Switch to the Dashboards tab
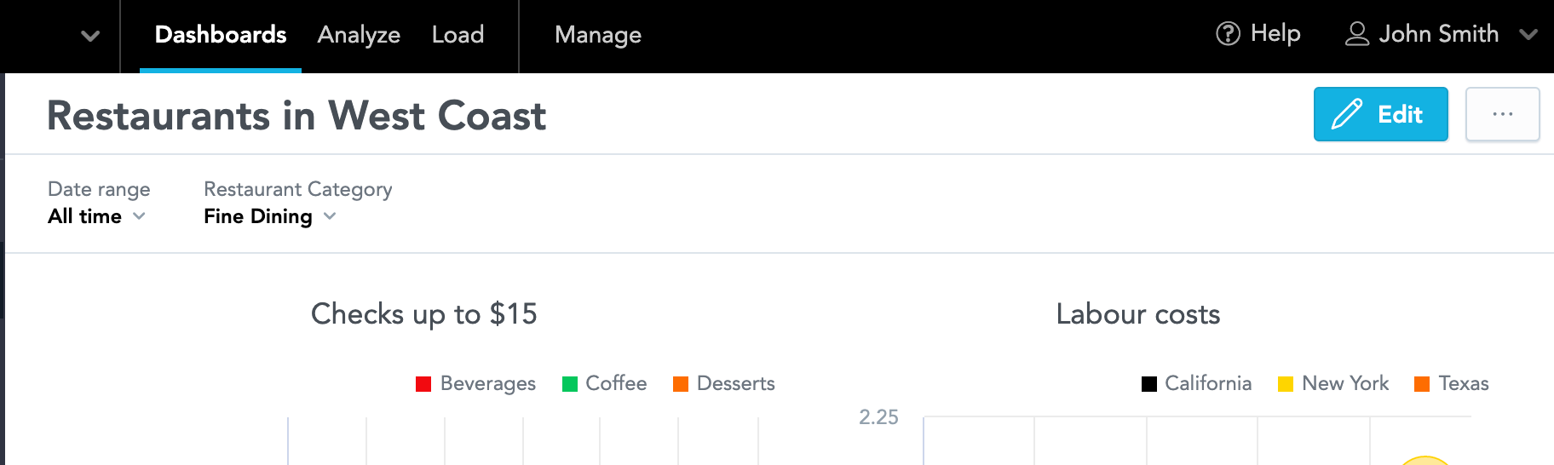This screenshot has width=1554, height=465. coord(221,35)
